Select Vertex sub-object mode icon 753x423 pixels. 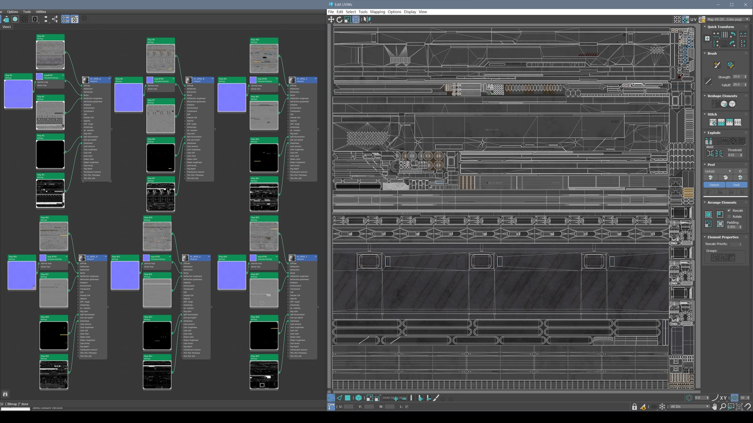[x=331, y=398]
